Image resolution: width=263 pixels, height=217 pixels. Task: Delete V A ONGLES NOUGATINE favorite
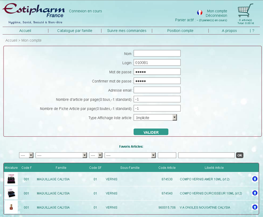(255, 207)
